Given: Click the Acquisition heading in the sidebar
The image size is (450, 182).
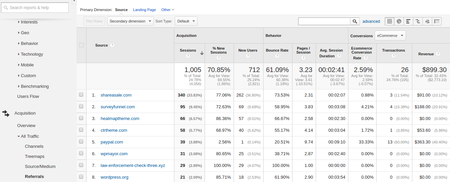Looking at the screenshot, I should (25, 113).
